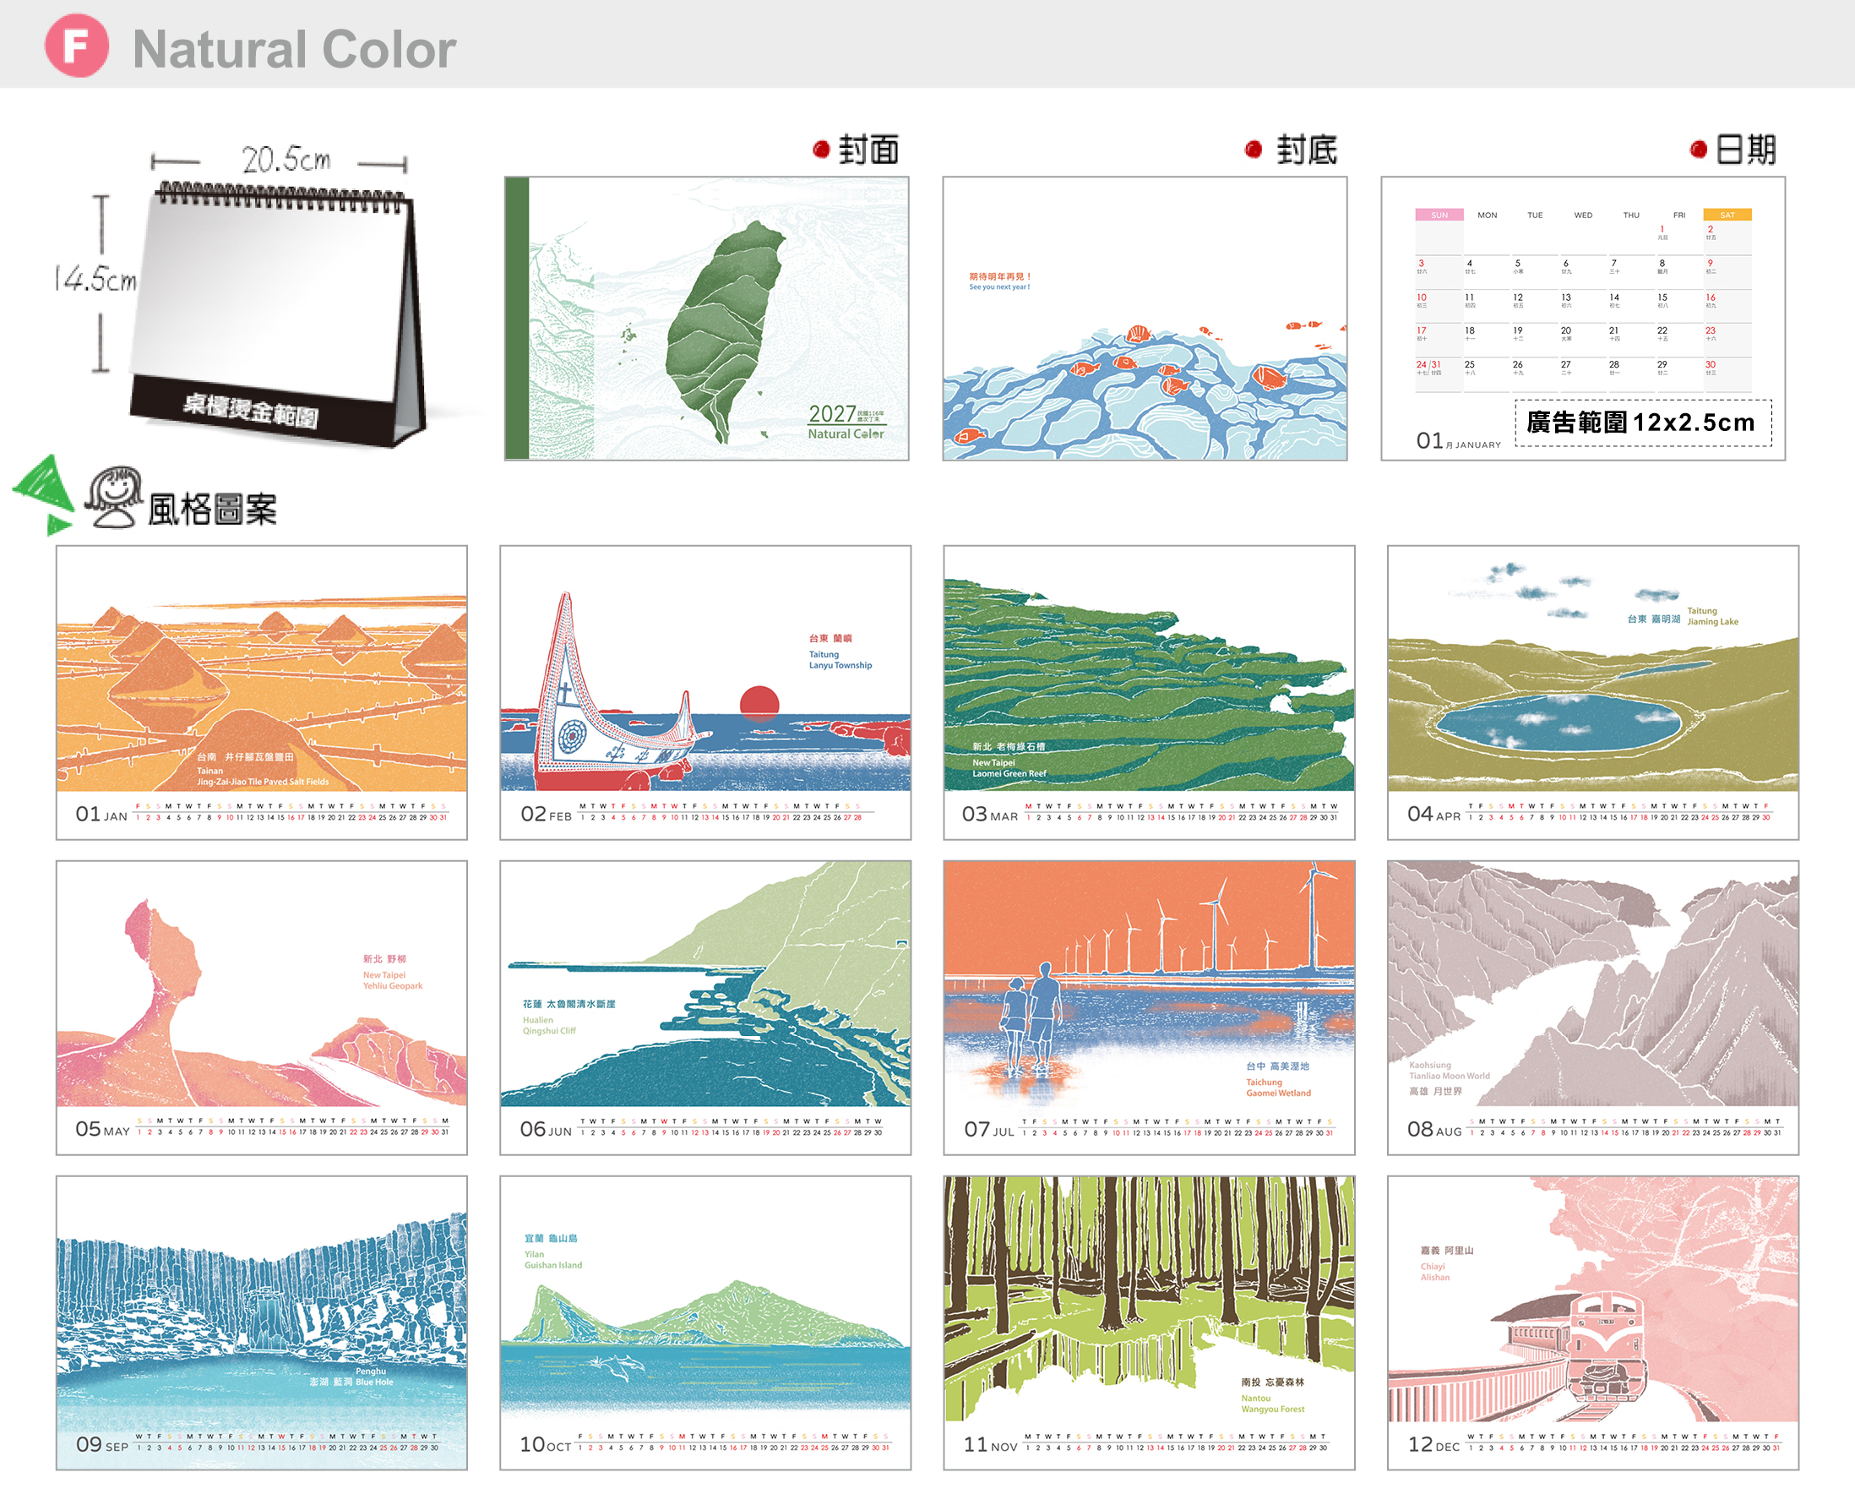The image size is (1855, 1505).
Task: Click the red dot beside 封底
Action: pyautogui.click(x=1253, y=149)
